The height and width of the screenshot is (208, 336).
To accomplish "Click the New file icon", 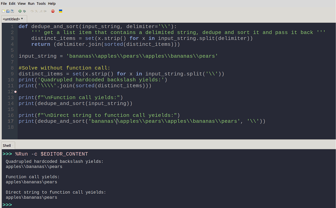I will (x=4, y=11).
